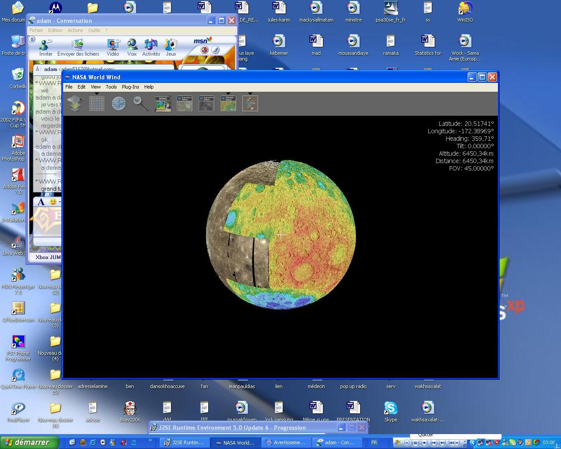Toggle the Clementine 30xx imagery layer
The image size is (561, 449).
point(206,104)
